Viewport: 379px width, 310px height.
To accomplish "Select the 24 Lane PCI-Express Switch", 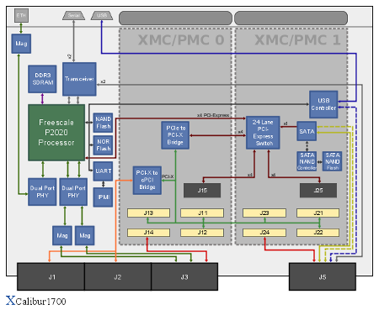I will point(263,133).
